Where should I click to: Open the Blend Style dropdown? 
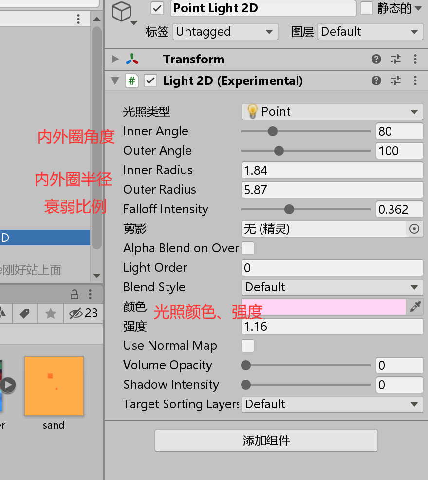(332, 287)
